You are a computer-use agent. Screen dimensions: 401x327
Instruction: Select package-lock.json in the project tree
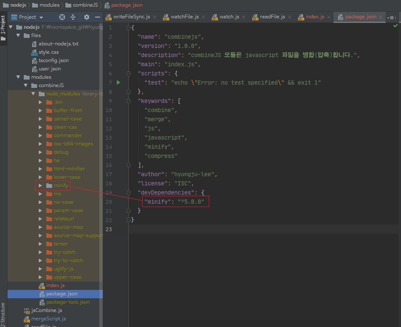pos(68,302)
